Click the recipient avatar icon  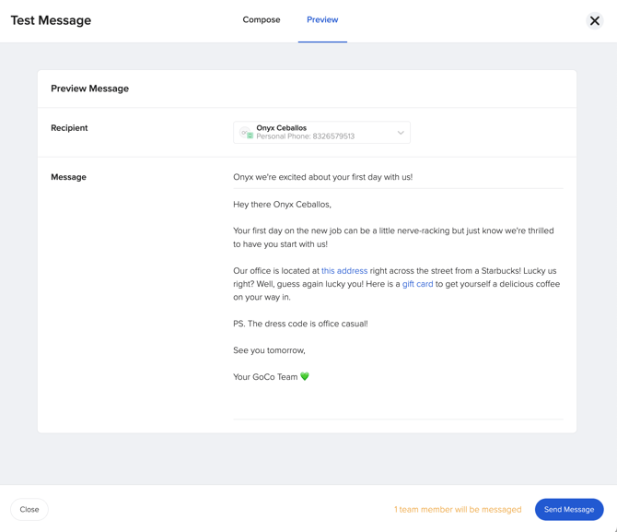(x=247, y=133)
